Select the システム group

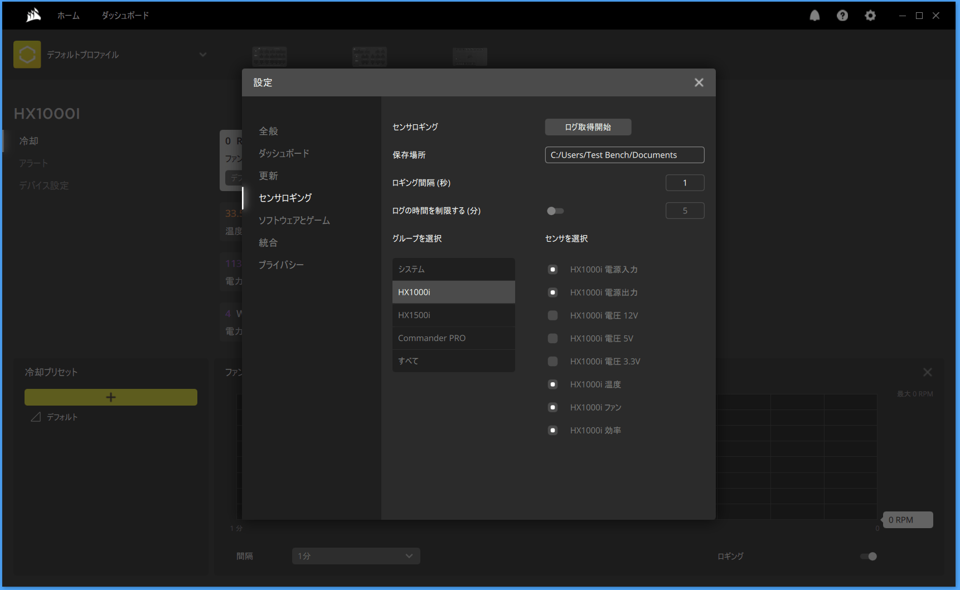pyautogui.click(x=454, y=269)
